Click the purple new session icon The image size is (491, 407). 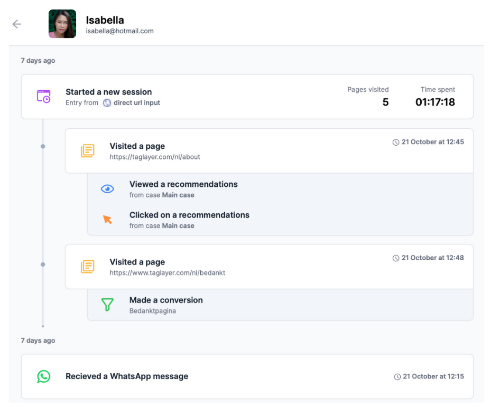click(43, 97)
